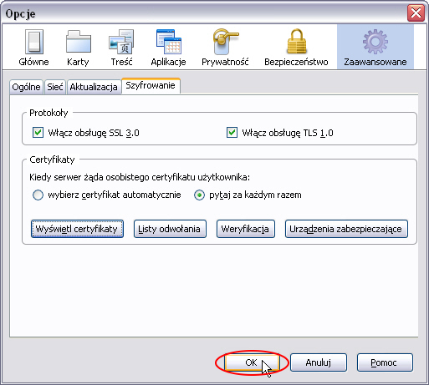The width and height of the screenshot is (429, 385).
Task: Select 'pytaj za każdym razem' radio button
Action: [x=199, y=195]
